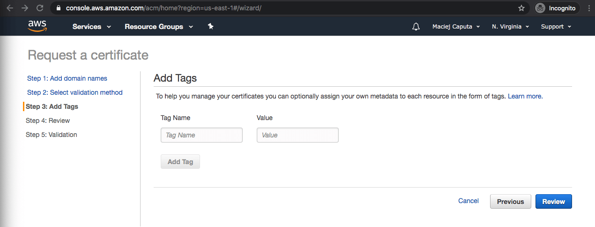Click the Value input field

(297, 135)
